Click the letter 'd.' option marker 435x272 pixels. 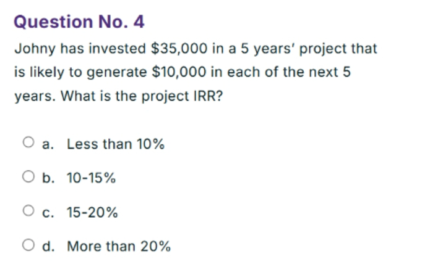click(48, 246)
